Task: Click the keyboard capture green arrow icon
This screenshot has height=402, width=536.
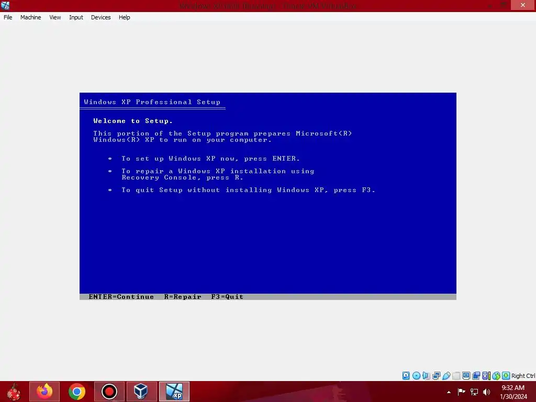Action: [506, 376]
